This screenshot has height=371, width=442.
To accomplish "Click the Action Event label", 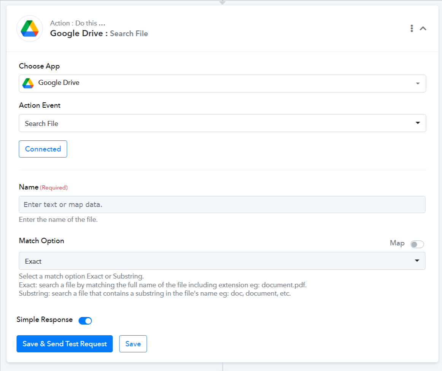I will point(40,105).
